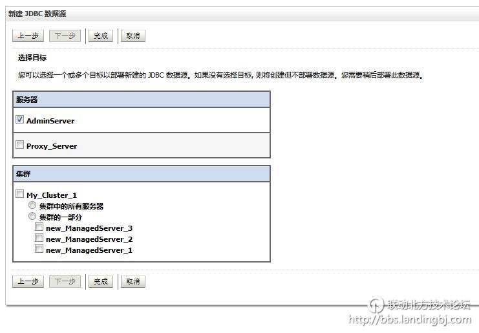This screenshot has width=479, height=333.
Task: Click the top 完成 button
Action: 101,36
